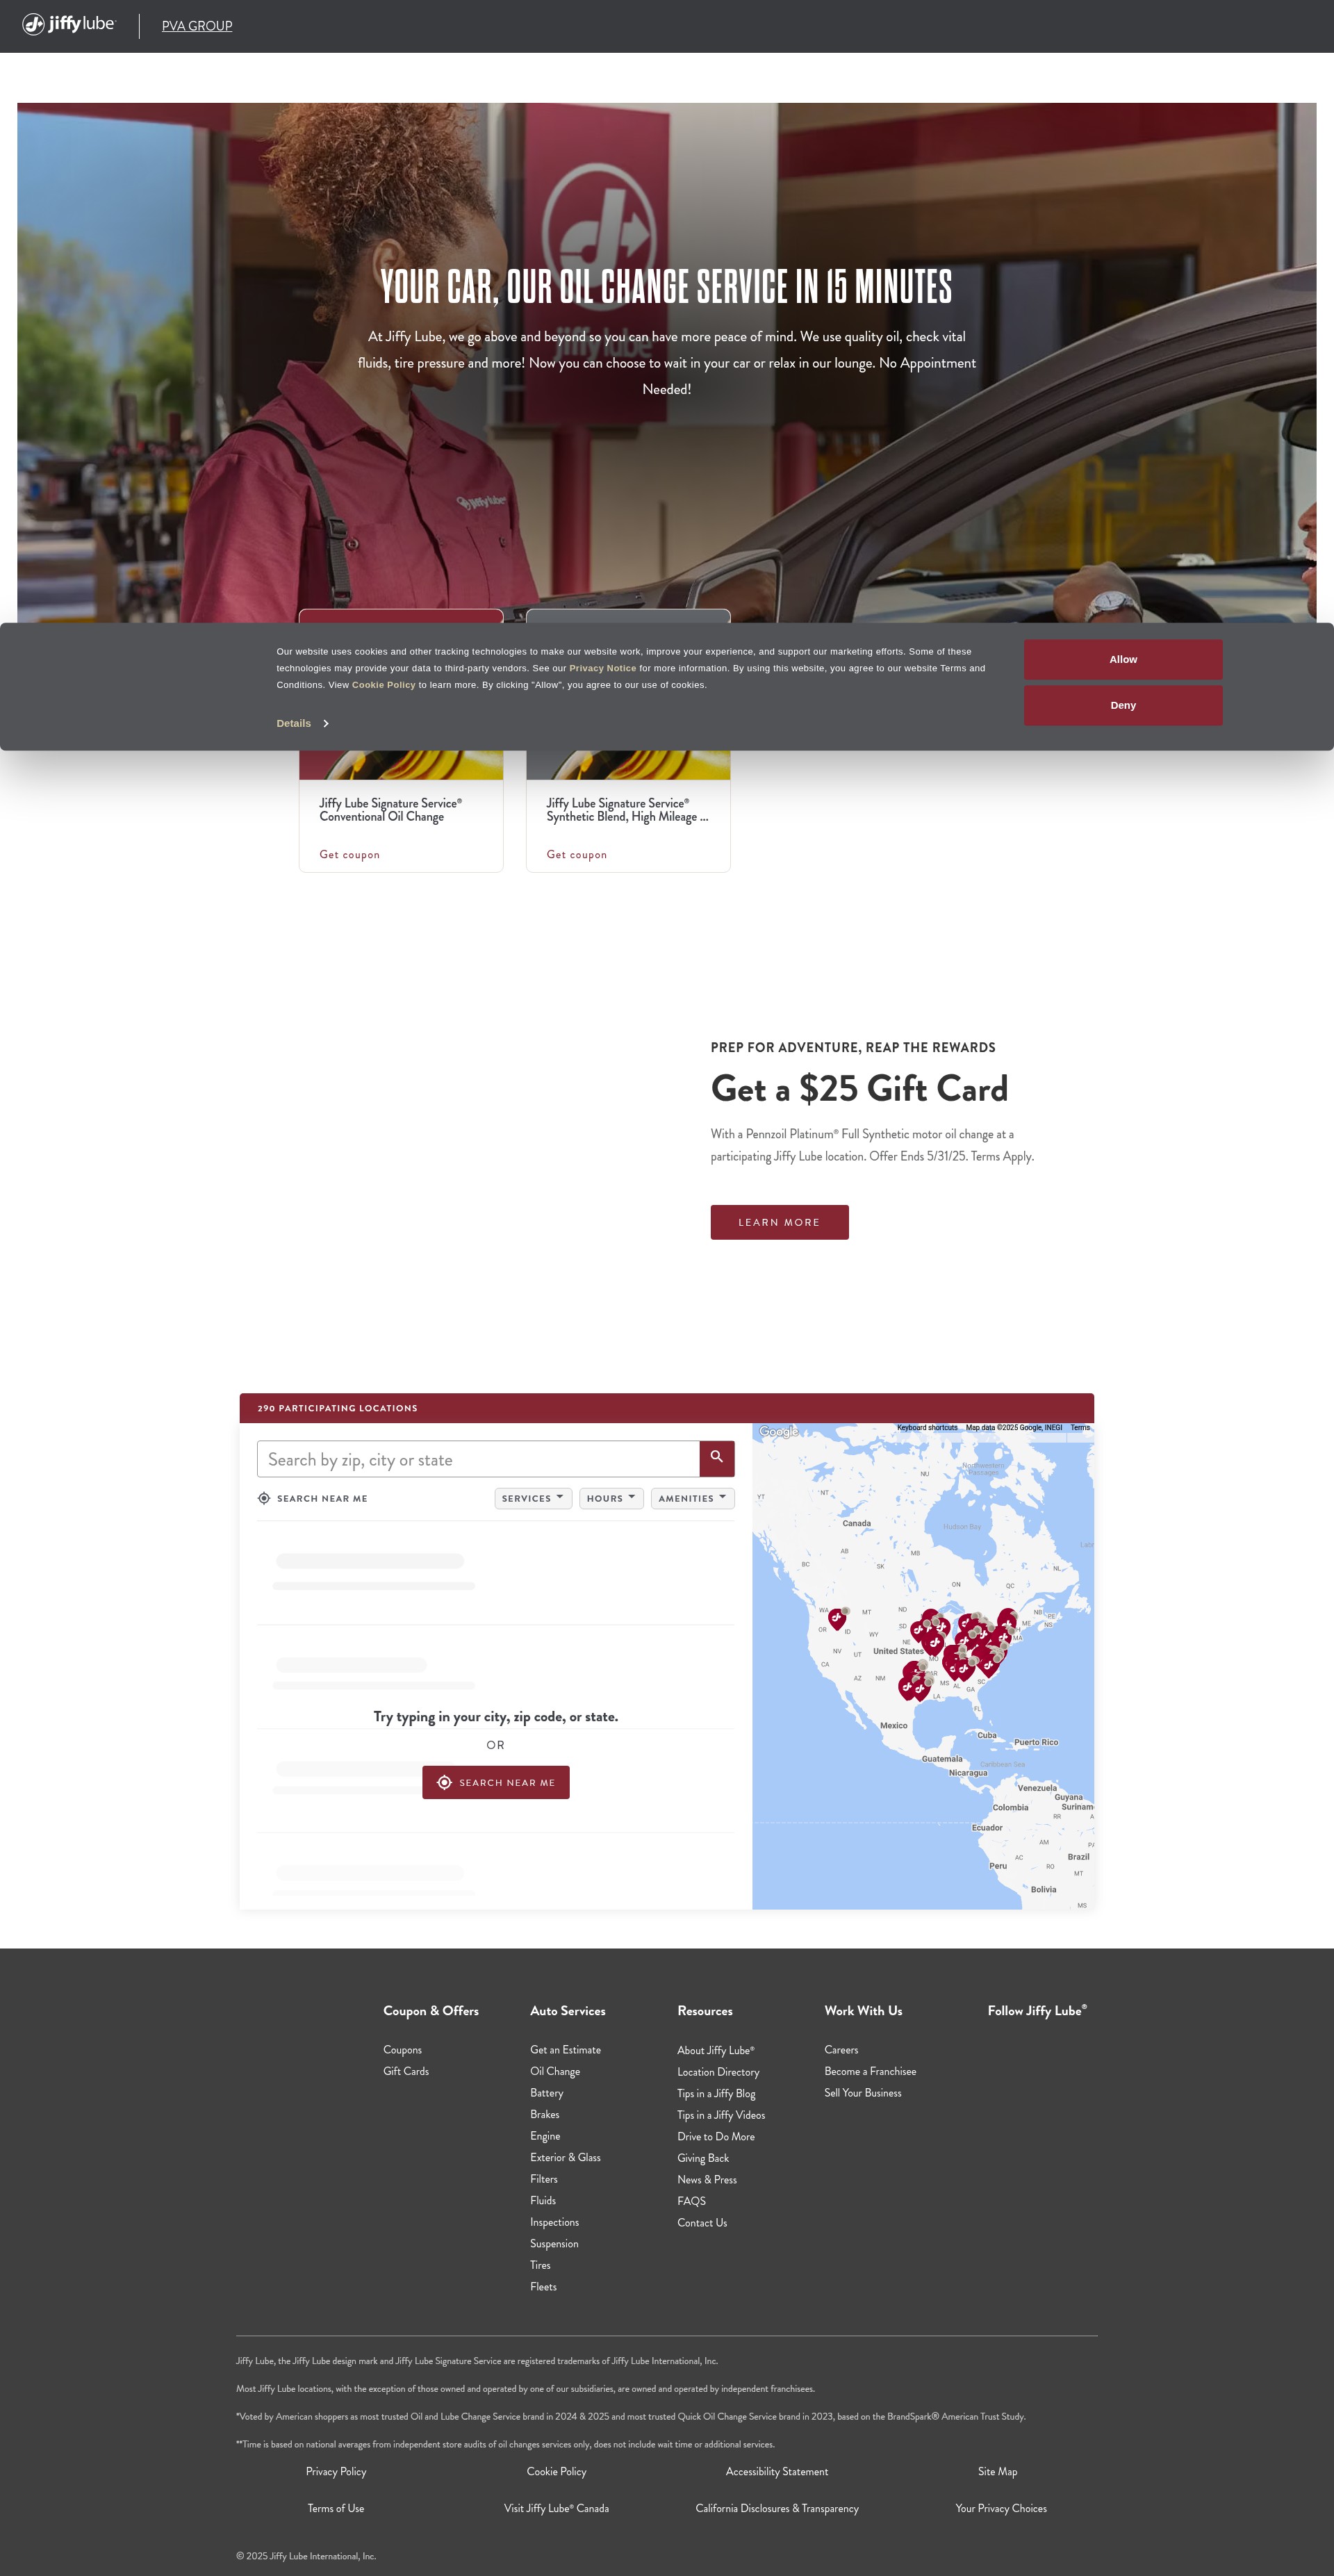Open Fluids footer link

(543, 2200)
